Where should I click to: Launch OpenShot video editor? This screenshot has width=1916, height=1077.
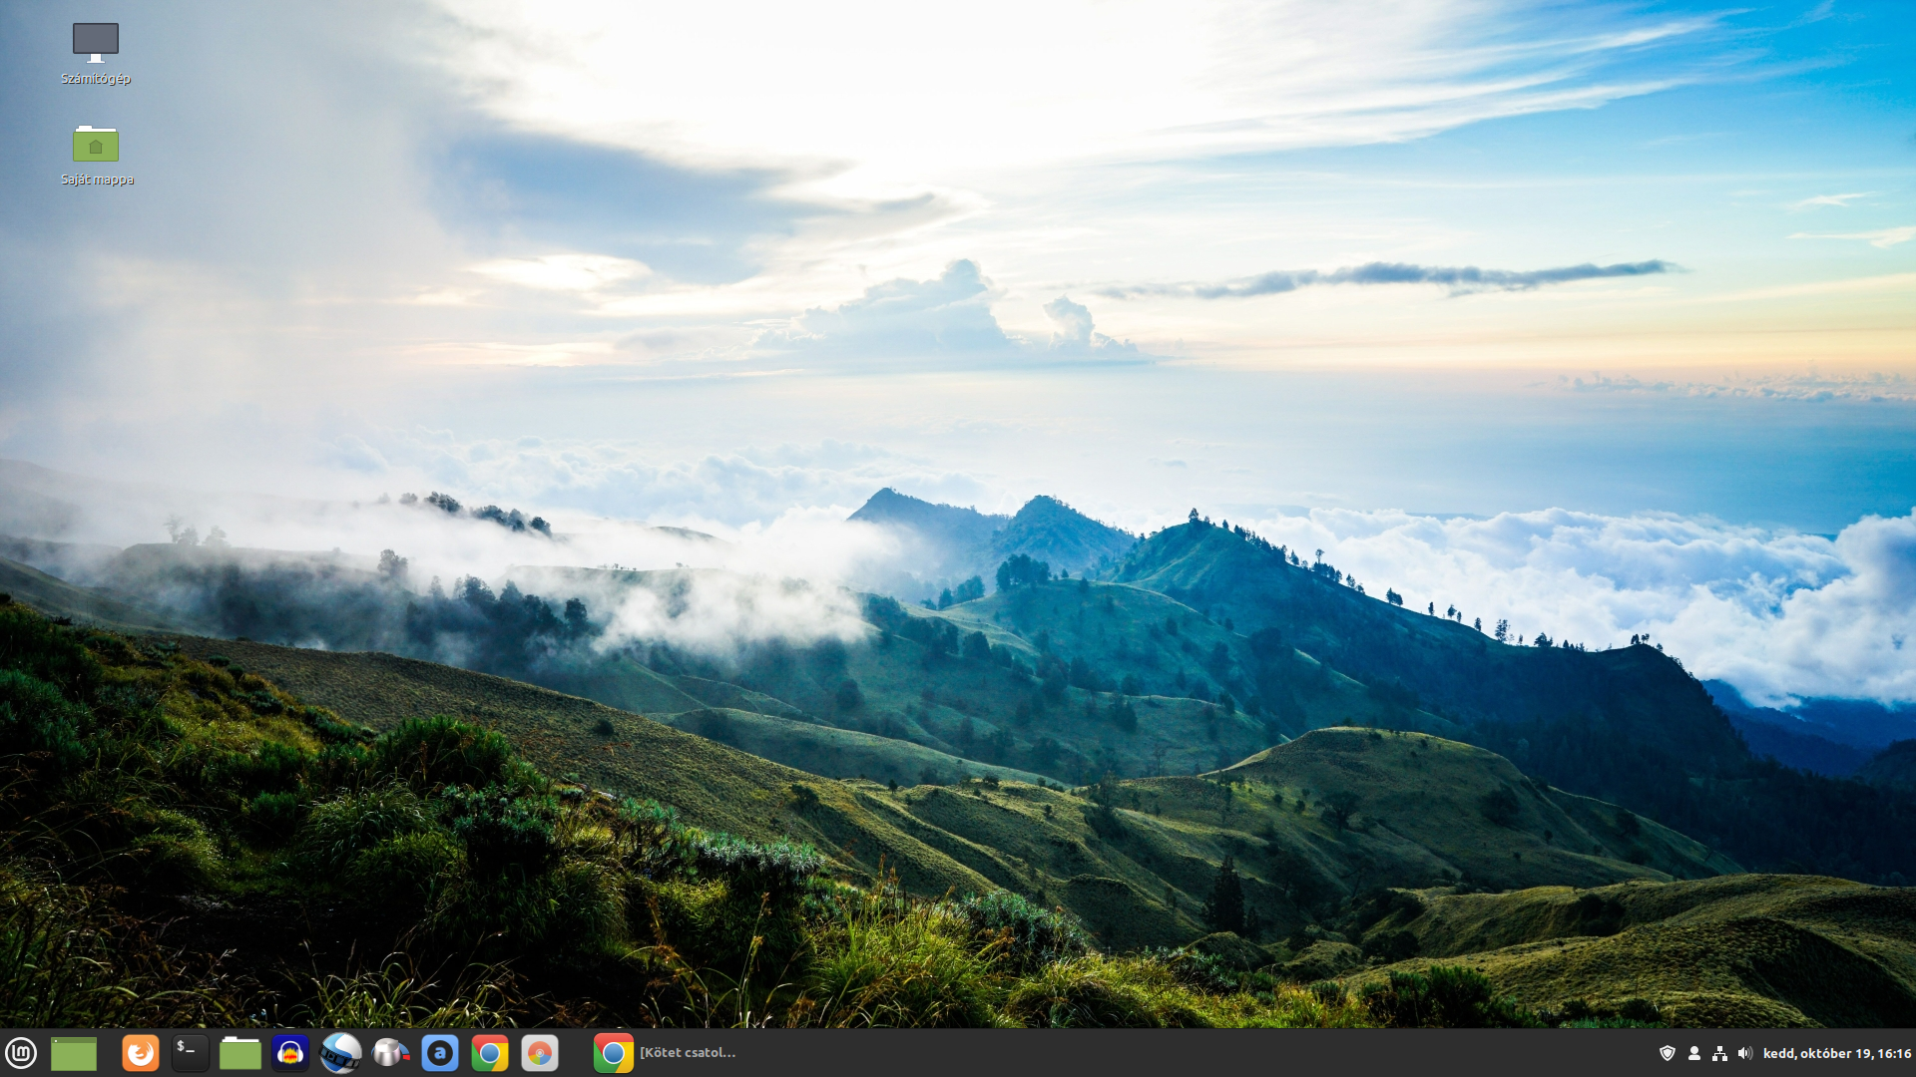click(x=340, y=1053)
